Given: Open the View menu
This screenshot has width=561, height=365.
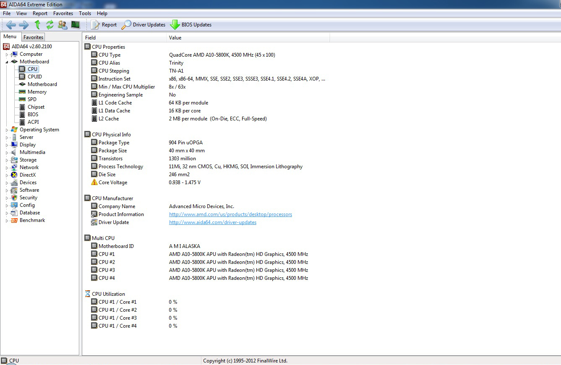Looking at the screenshot, I should tap(21, 13).
